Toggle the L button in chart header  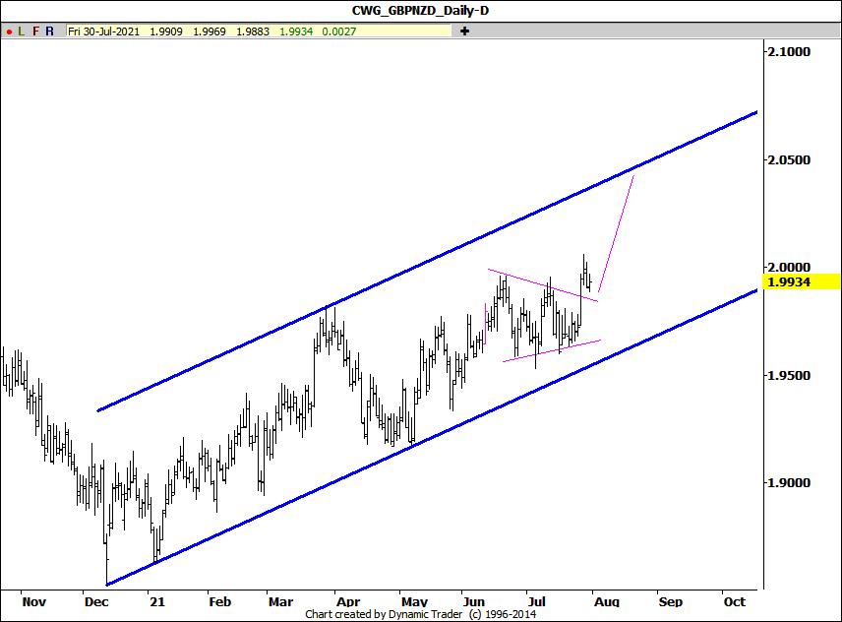pyautogui.click(x=22, y=31)
